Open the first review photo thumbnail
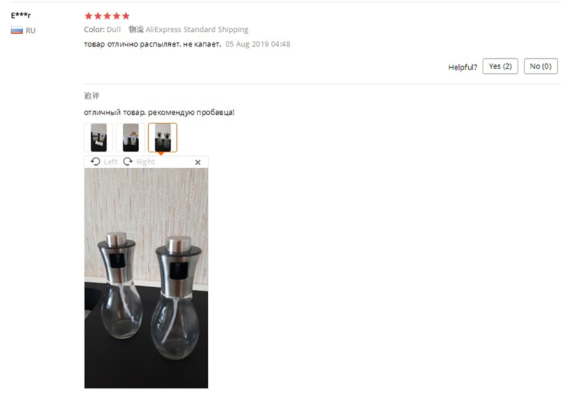The height and width of the screenshot is (393, 573). [x=99, y=138]
